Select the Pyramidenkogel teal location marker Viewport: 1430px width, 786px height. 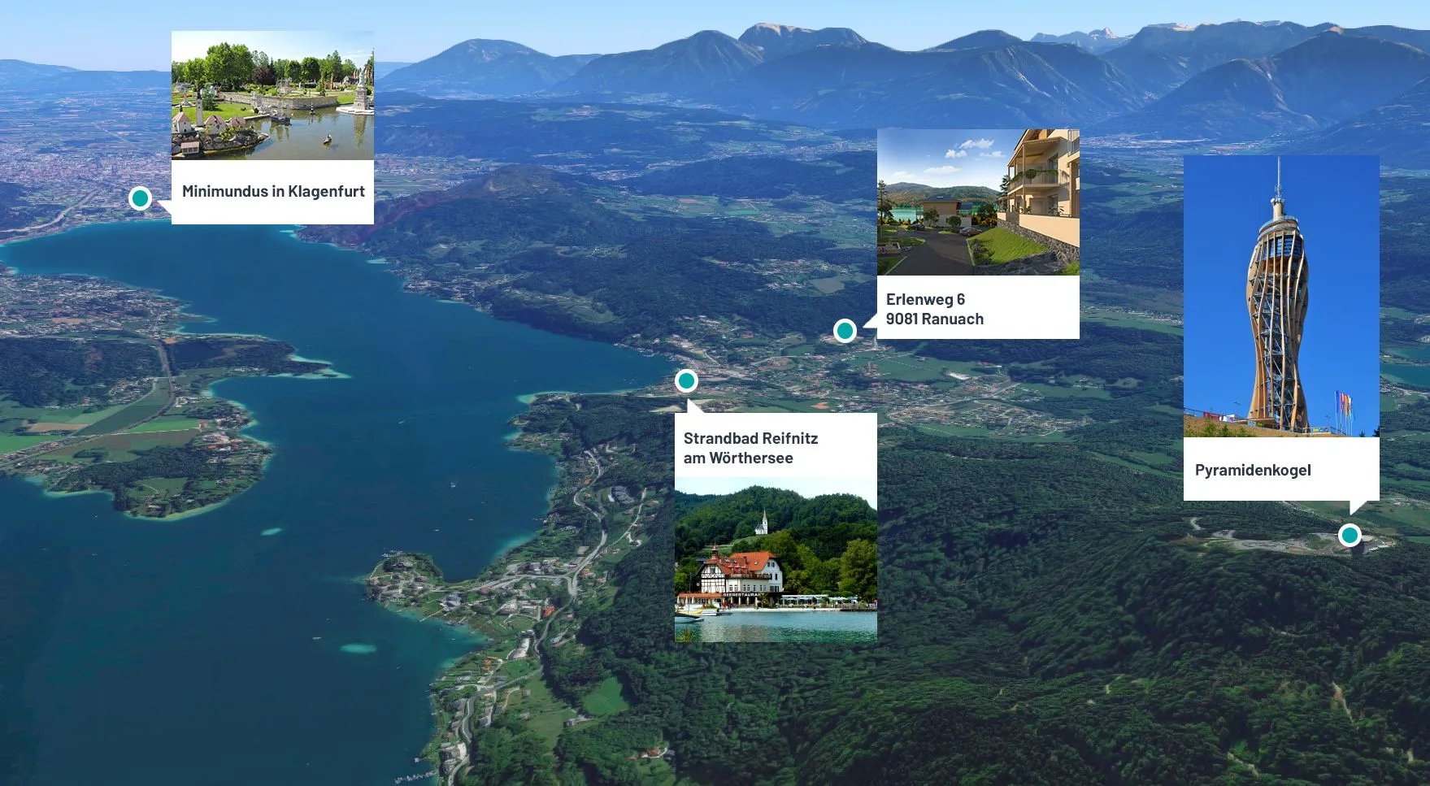pos(1350,535)
